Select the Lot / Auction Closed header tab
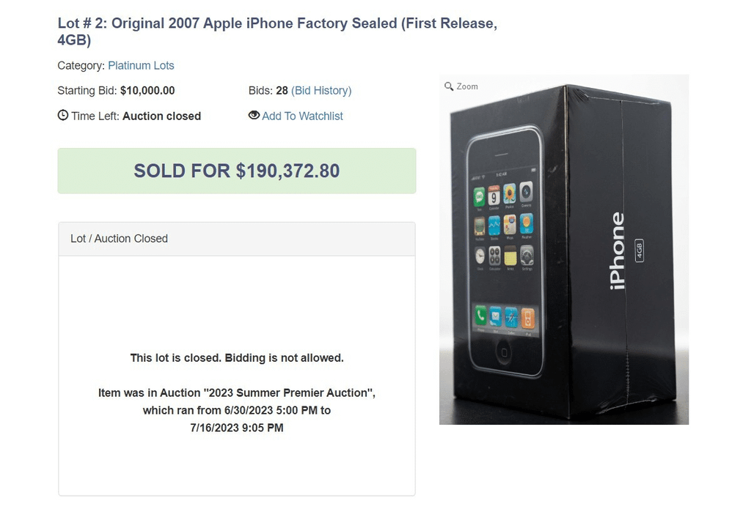 click(x=118, y=238)
